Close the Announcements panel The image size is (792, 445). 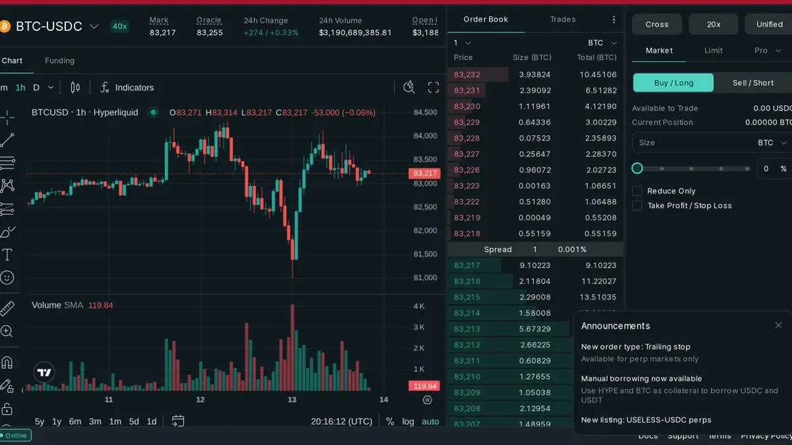[778, 326]
